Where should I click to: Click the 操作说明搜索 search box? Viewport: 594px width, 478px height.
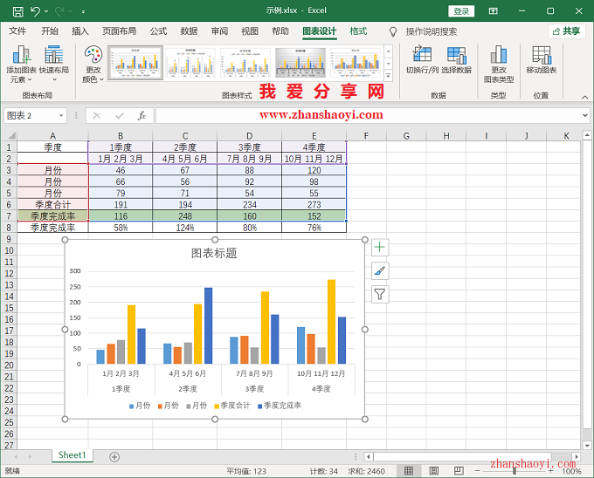432,31
